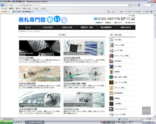The image size is (156, 124).
Task: Open the SHYNE+GLASS product image
Action: 40,48
